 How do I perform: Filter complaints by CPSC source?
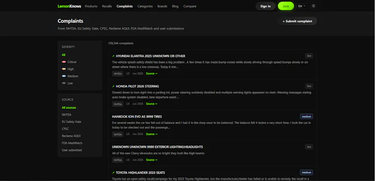click(x=65, y=129)
